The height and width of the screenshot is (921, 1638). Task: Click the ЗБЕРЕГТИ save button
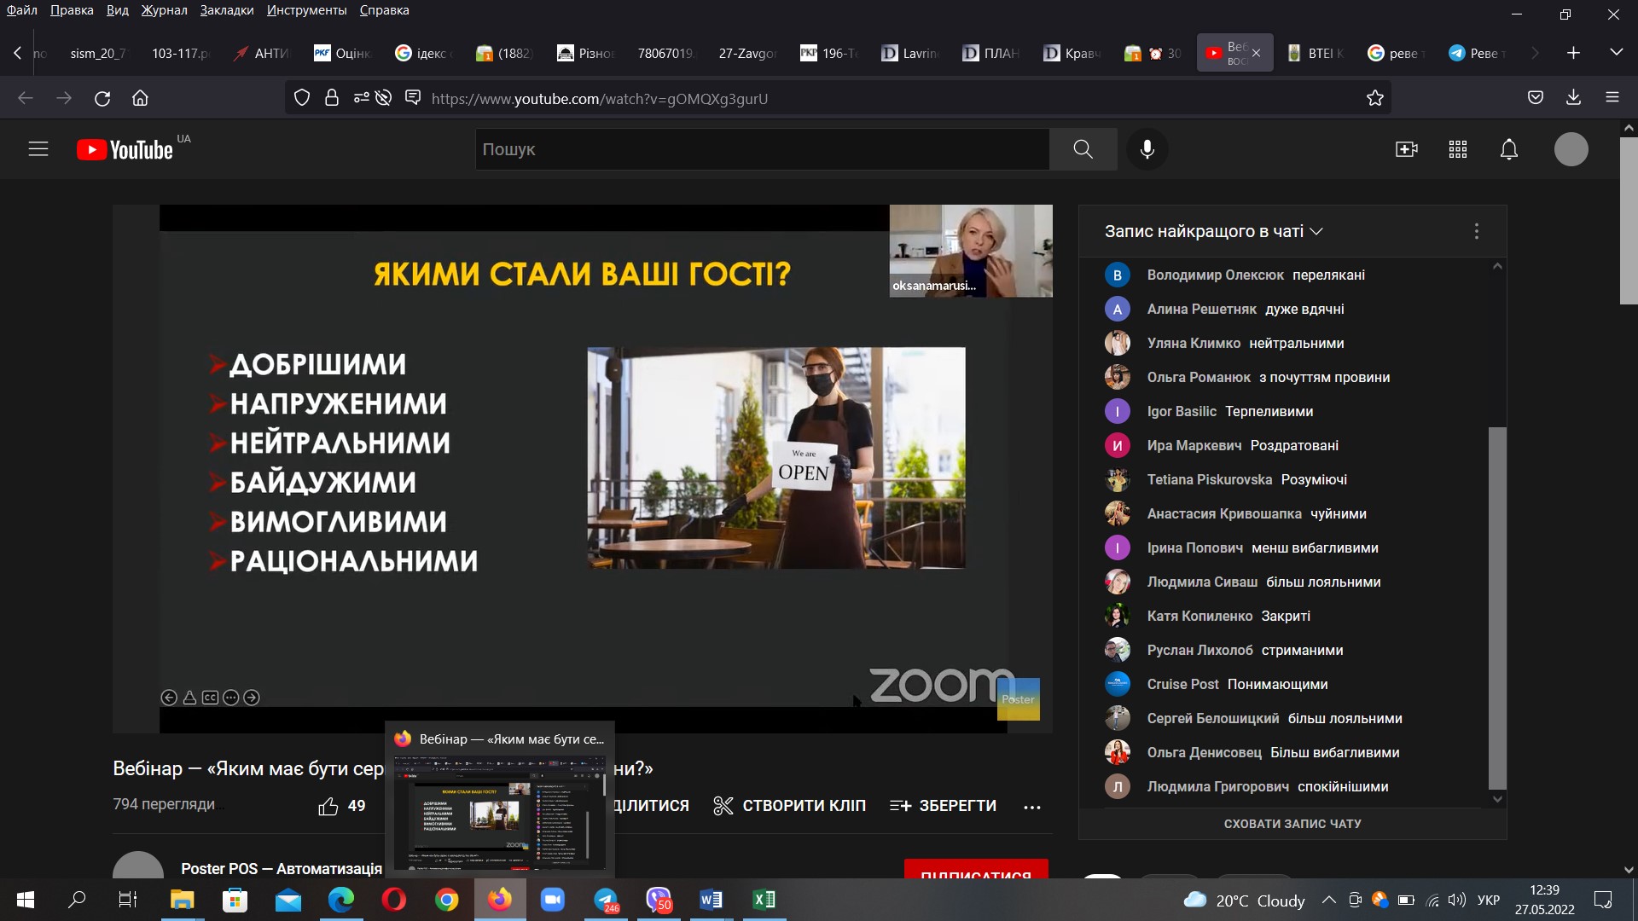943,806
